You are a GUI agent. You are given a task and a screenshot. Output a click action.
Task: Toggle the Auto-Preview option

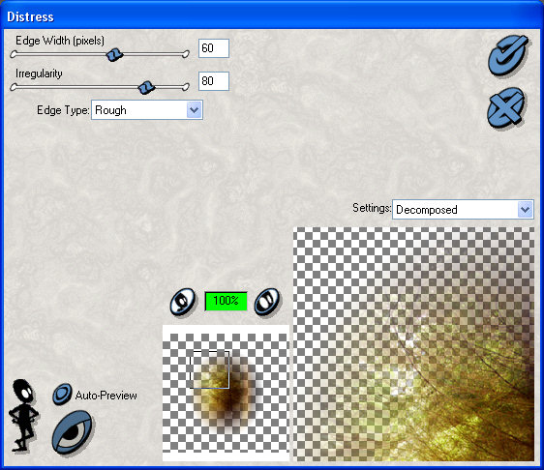62,395
